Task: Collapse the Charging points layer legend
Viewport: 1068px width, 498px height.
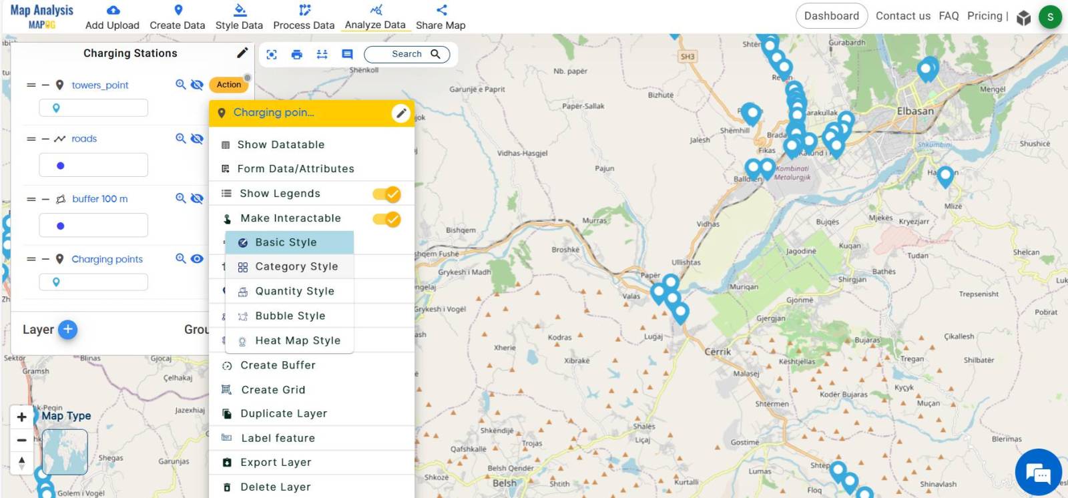Action: [45, 259]
